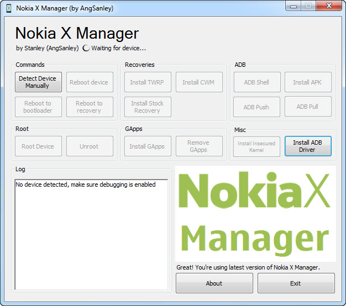Click the Unroot button

point(90,146)
